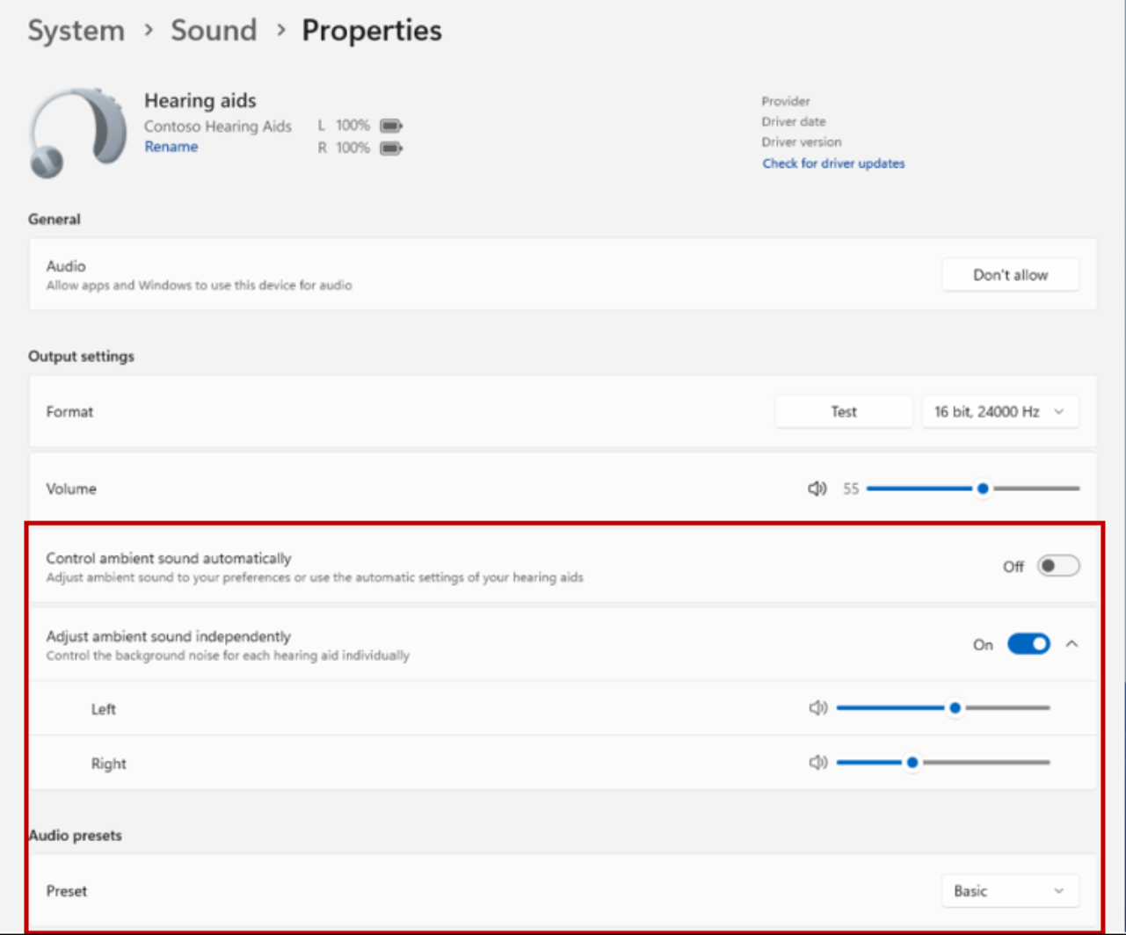Viewport: 1126px width, 935px height.
Task: Click the Rename link
Action: [x=171, y=147]
